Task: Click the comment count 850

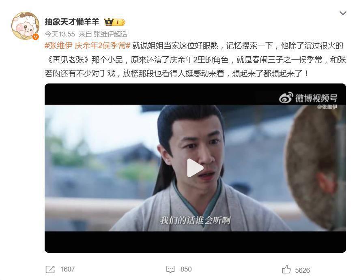Action: [186, 269]
